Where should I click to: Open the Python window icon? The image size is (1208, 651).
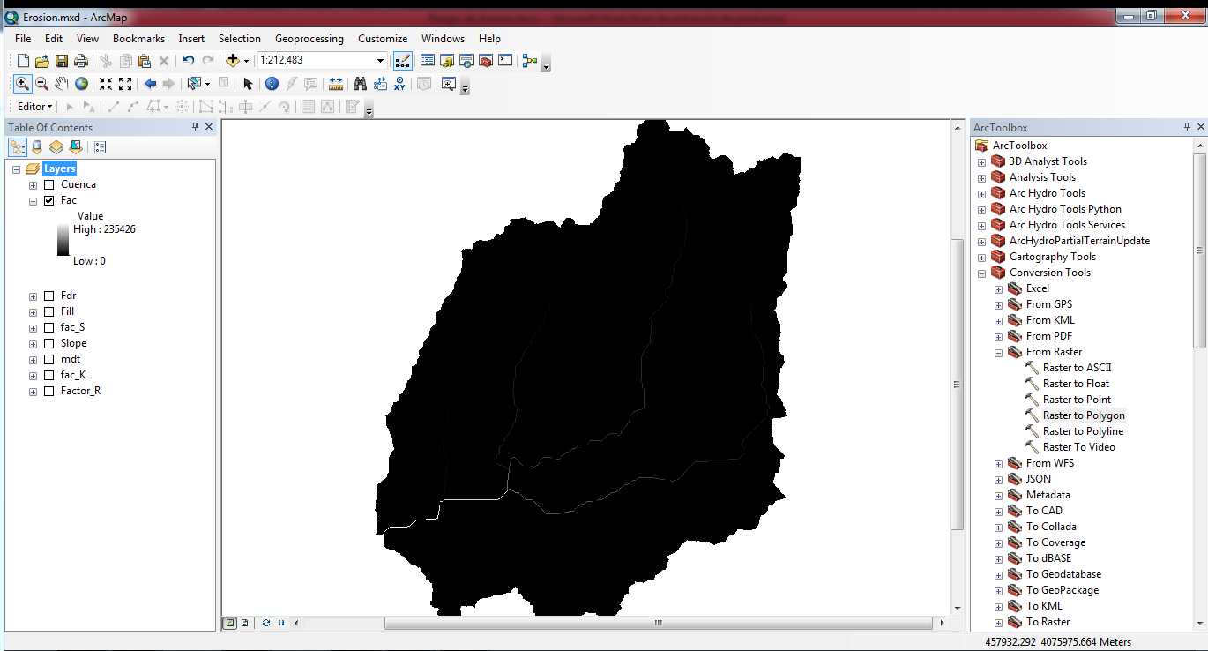click(x=505, y=61)
